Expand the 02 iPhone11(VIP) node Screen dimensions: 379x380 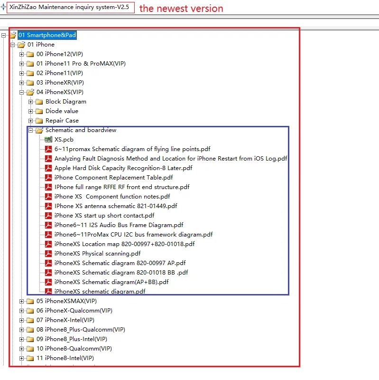21,73
